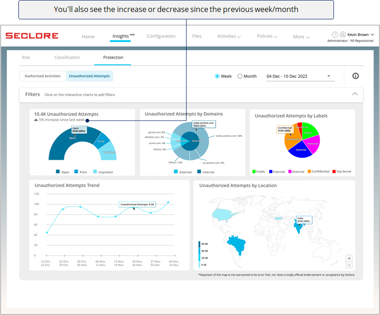Expand the More menu
Image resolution: width=380 pixels, height=315 pixels.
301,37
